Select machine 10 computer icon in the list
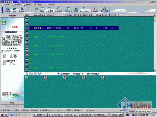The height and width of the screenshot is (117, 157). (x=27, y=59)
